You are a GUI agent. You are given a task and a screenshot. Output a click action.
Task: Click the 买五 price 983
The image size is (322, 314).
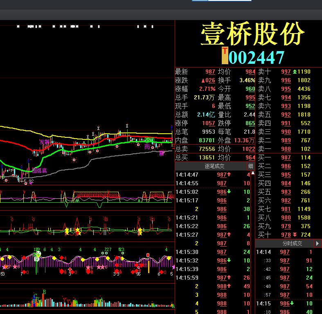286,192
